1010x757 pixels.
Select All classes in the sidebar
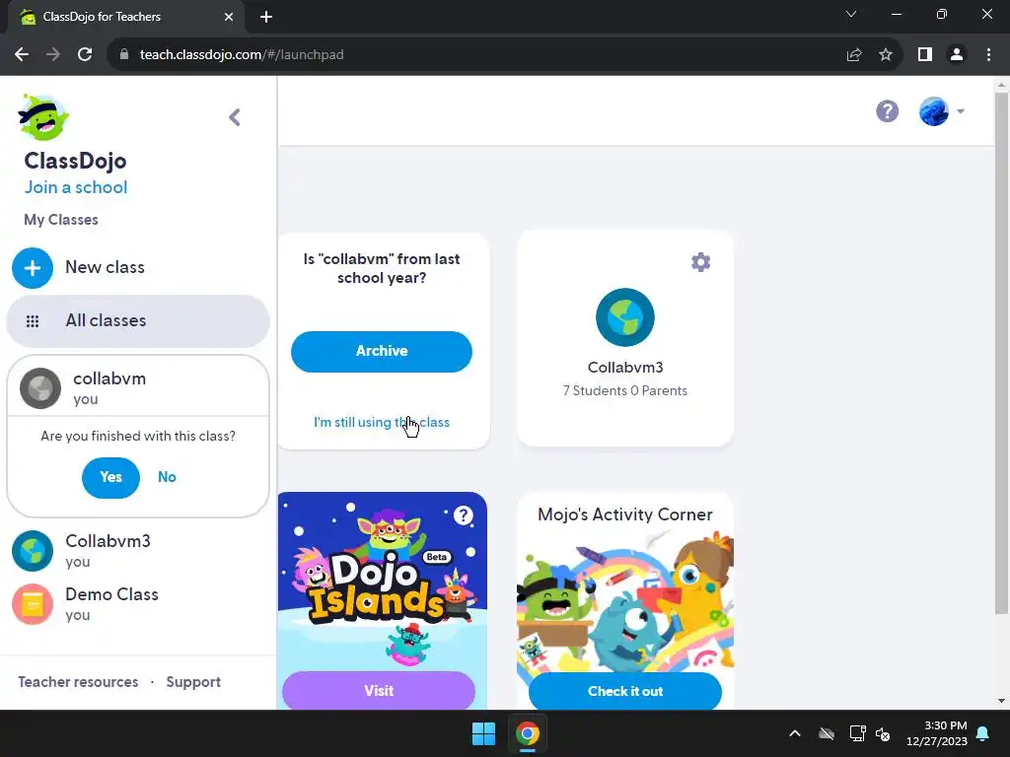pos(138,320)
